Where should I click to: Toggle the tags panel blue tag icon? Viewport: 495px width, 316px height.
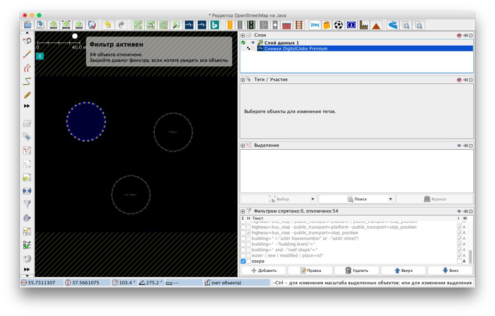click(27, 137)
